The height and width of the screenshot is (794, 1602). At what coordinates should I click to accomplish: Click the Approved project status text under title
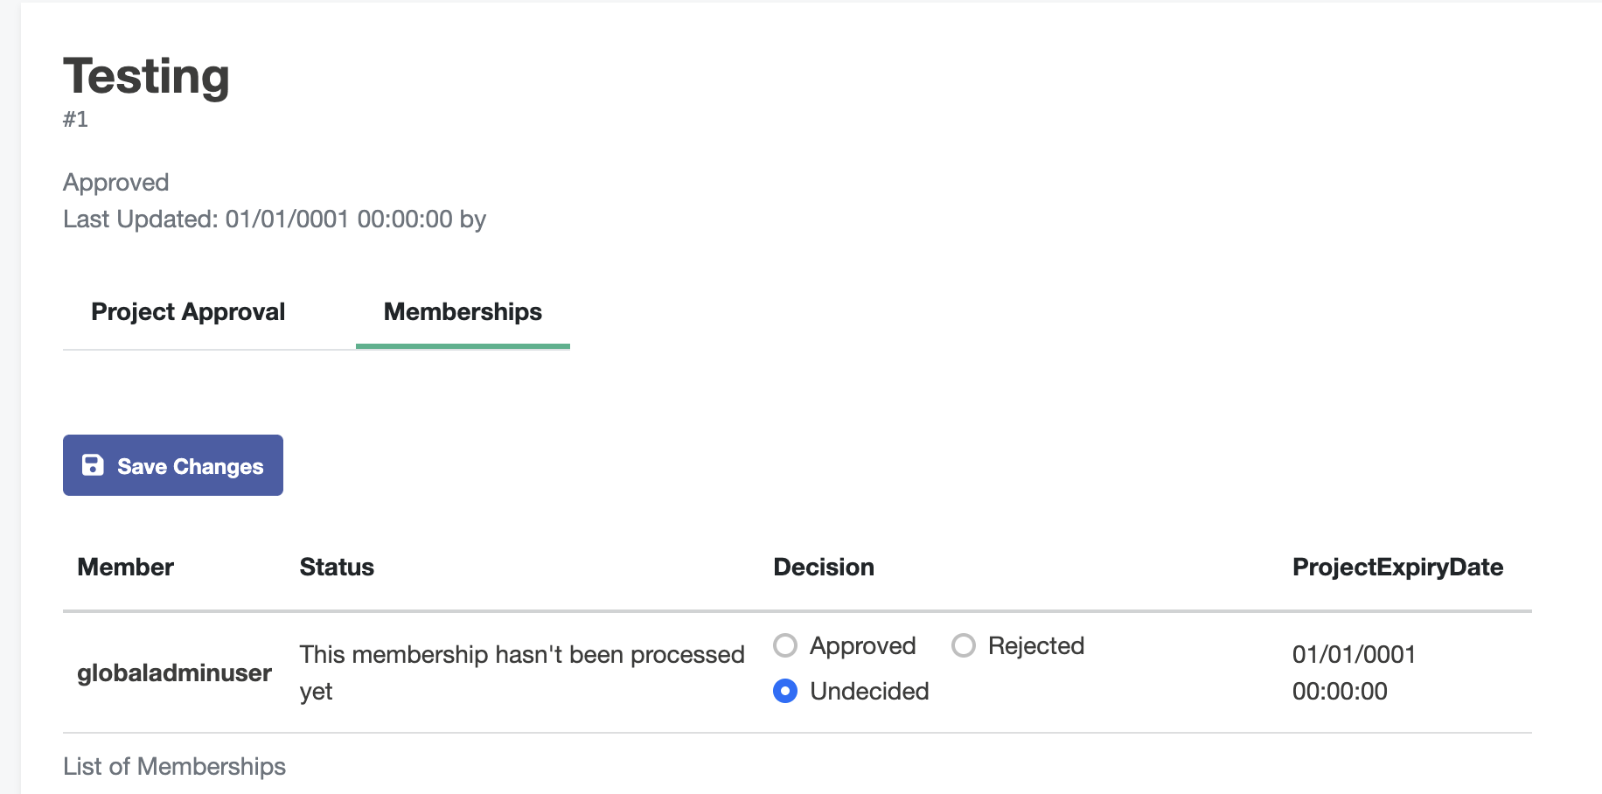pos(115,182)
